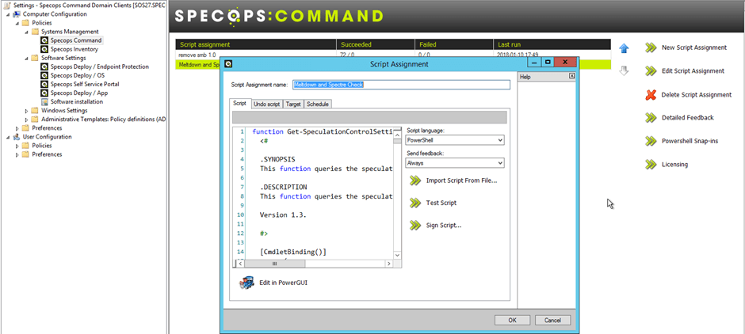Screen dimensions: 745x334
Task: Collapse the Systems Management folder
Action: tap(27, 32)
